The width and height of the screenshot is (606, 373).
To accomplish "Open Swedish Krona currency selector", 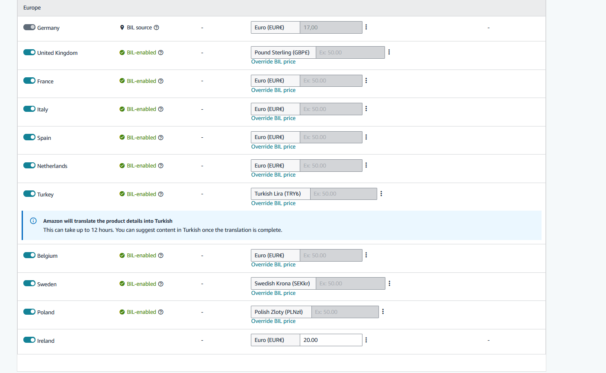I will (x=283, y=284).
